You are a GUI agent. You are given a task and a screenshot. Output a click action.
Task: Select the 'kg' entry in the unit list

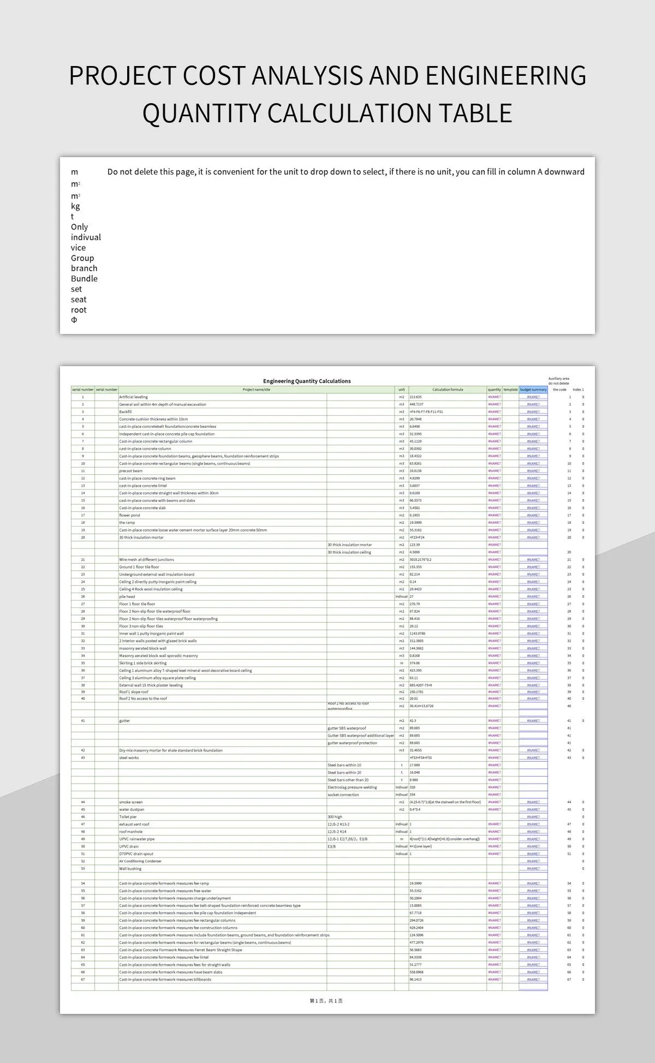(x=75, y=206)
